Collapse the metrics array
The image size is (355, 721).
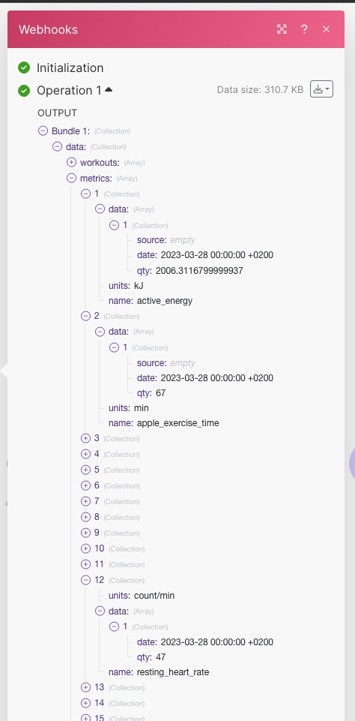71,178
